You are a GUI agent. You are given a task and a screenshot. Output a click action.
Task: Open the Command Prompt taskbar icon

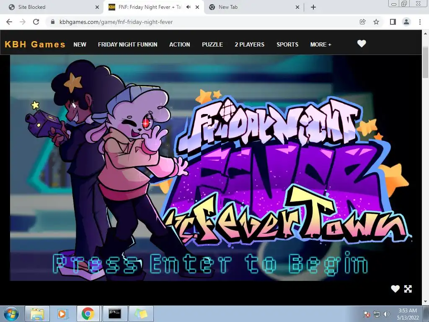pos(114,314)
